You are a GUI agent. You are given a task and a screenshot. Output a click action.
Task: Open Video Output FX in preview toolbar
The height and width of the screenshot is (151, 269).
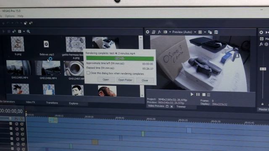[159, 32]
